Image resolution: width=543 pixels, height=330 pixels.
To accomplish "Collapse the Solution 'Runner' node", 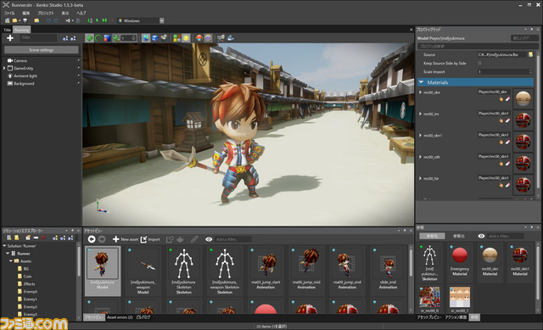I will 4,246.
